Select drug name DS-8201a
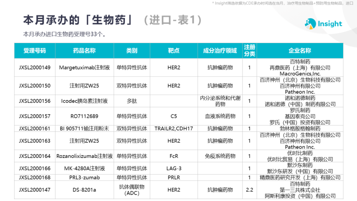The height and width of the screenshot is (201, 357). point(84,190)
